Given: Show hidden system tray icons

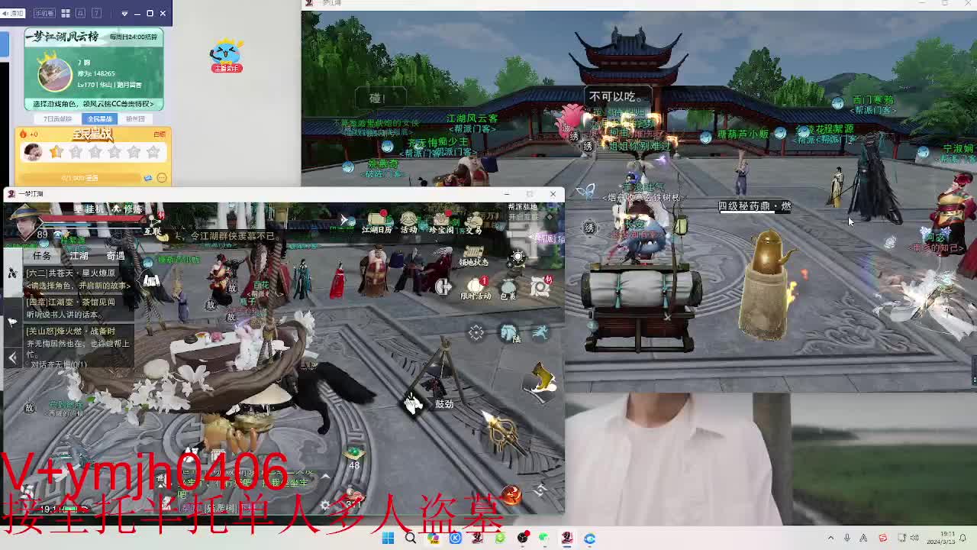Looking at the screenshot, I should 830,539.
